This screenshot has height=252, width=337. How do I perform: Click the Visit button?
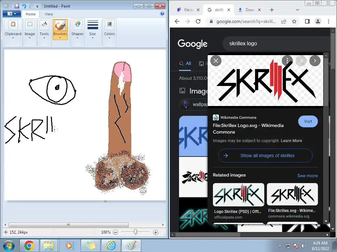click(x=308, y=121)
